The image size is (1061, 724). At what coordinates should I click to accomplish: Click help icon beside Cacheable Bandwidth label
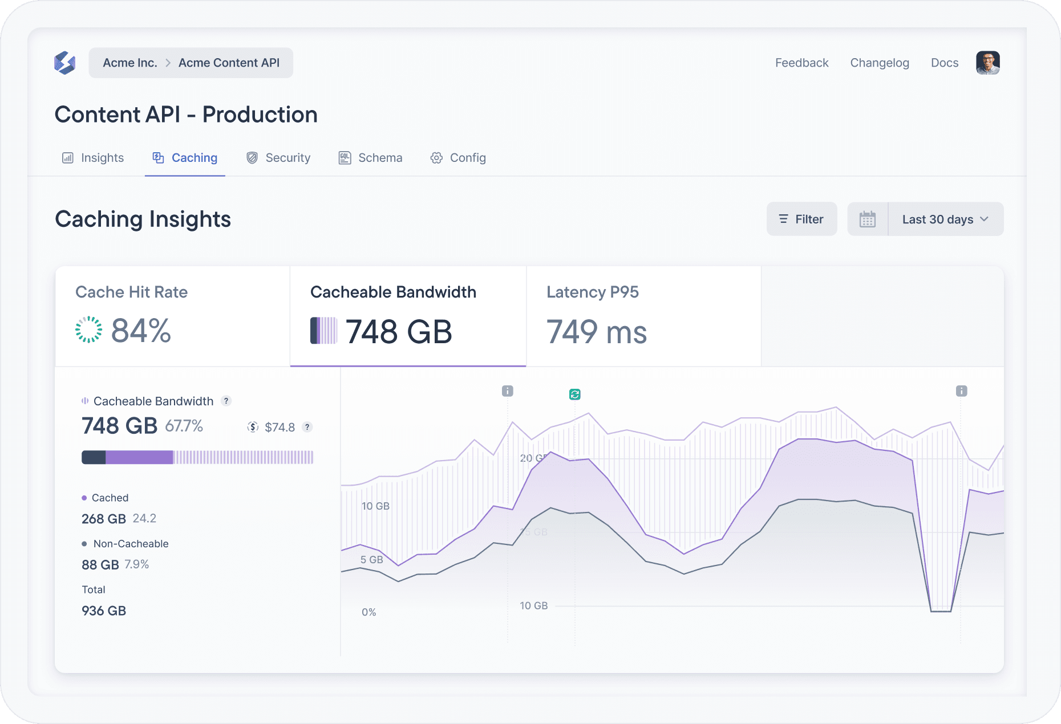pyautogui.click(x=226, y=401)
